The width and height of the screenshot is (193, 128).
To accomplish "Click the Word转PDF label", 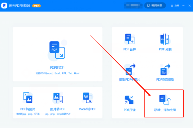I will 87,109.
